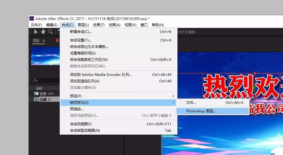This screenshot has width=283, height=155.
Task: Expand the 预览(P) submenu arrow
Action: pyautogui.click(x=173, y=96)
